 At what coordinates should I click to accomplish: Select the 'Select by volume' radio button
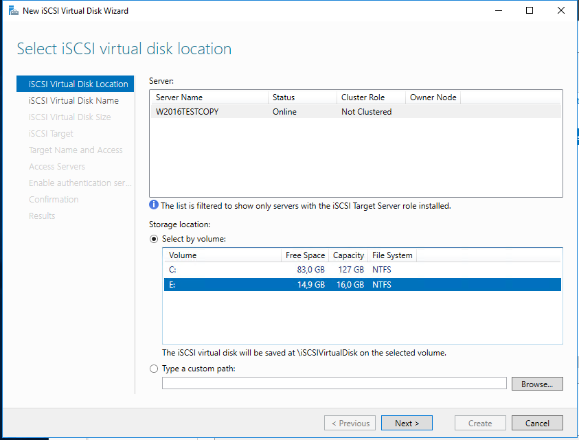pos(154,239)
